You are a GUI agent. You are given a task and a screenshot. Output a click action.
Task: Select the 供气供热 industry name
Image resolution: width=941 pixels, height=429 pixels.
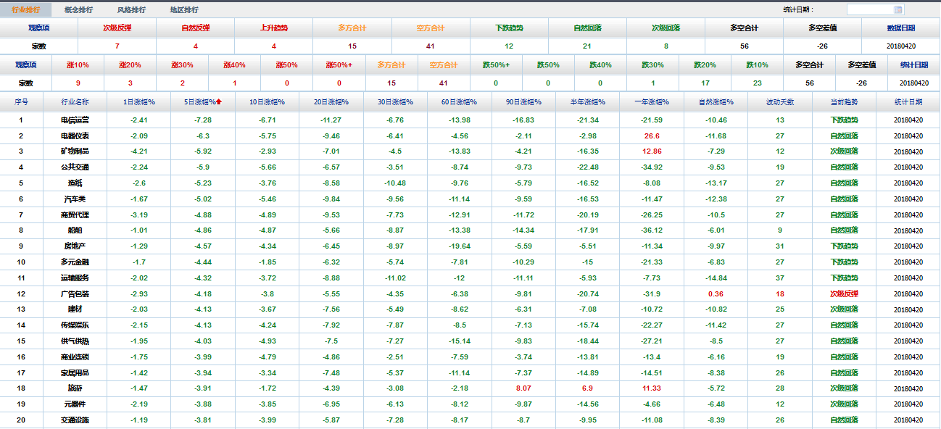(x=75, y=341)
